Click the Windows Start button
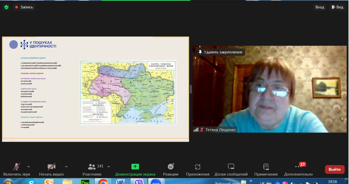This screenshot has width=349, height=184. (8, 182)
